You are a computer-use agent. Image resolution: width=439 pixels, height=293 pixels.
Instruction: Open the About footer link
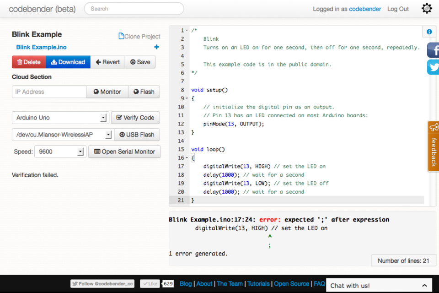(204, 284)
